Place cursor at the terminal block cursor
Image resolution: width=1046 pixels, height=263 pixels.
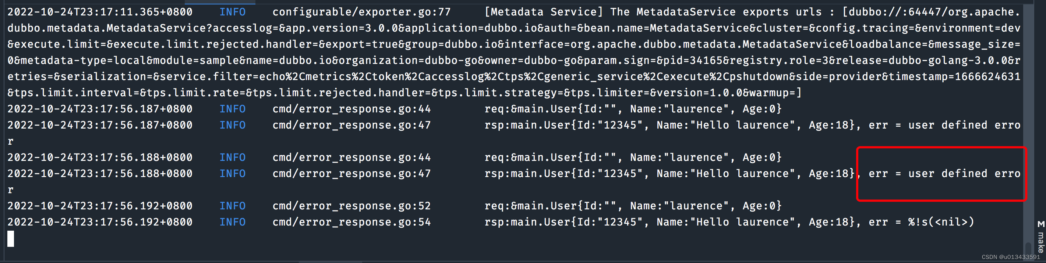11,239
